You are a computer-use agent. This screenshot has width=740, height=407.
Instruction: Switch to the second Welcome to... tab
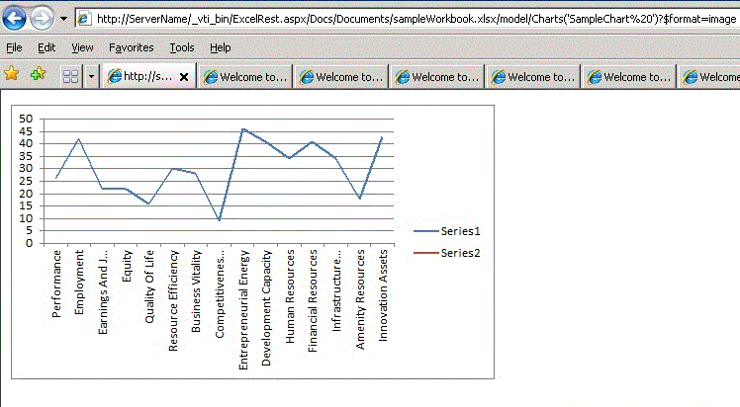341,77
